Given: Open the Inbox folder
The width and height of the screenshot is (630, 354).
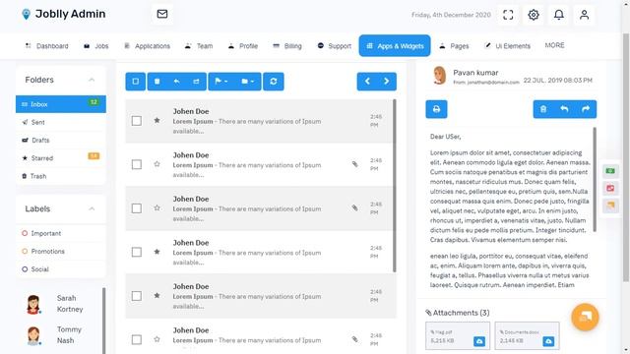Looking at the screenshot, I should point(61,104).
